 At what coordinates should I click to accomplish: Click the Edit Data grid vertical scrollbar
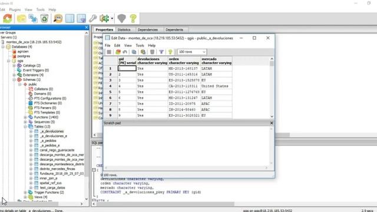tap(272, 88)
